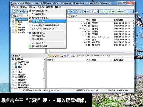Click the info (i) toolbar icon
The height and width of the screenshot is (107, 143).
[x=68, y=11]
